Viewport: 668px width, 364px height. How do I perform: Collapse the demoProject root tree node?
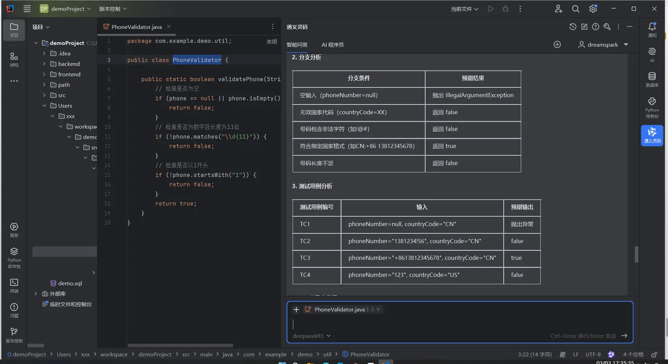click(36, 43)
